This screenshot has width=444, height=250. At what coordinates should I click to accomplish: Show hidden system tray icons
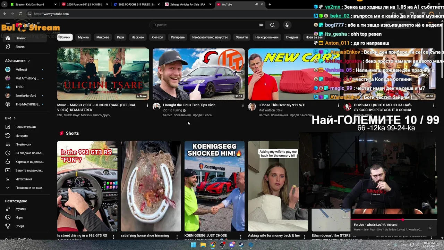pyautogui.click(x=389, y=245)
